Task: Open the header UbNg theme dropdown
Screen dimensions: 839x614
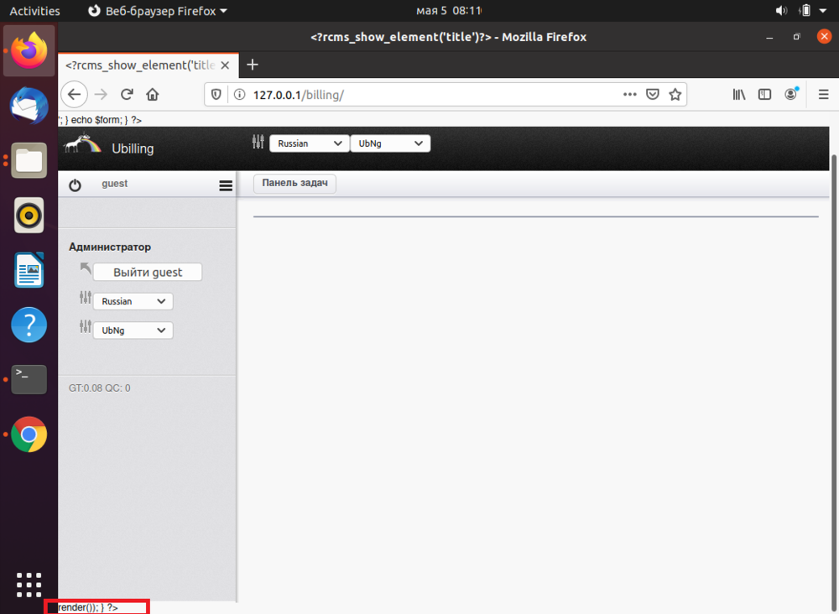Action: coord(390,143)
